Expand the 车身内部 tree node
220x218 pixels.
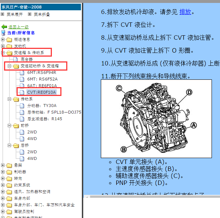3,198
